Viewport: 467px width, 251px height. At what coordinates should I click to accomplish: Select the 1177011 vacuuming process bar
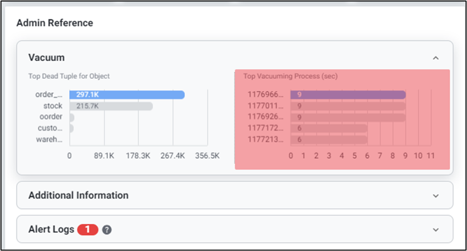pos(348,106)
